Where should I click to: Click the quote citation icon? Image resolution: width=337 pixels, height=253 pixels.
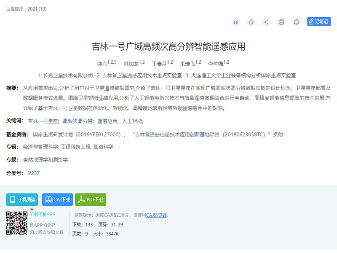[236, 22]
